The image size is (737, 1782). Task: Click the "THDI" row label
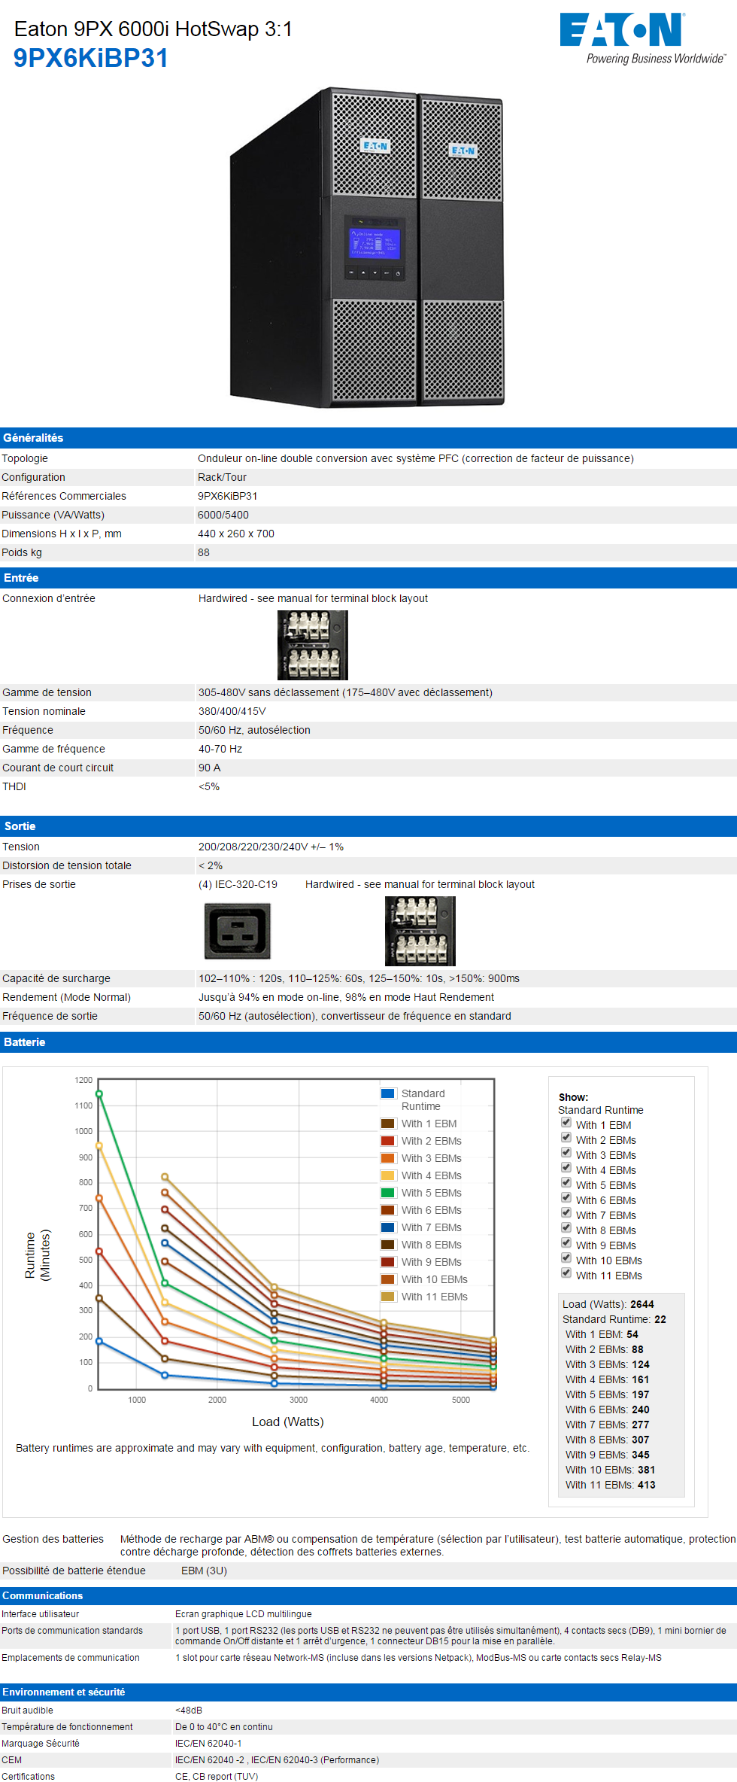tap(14, 786)
